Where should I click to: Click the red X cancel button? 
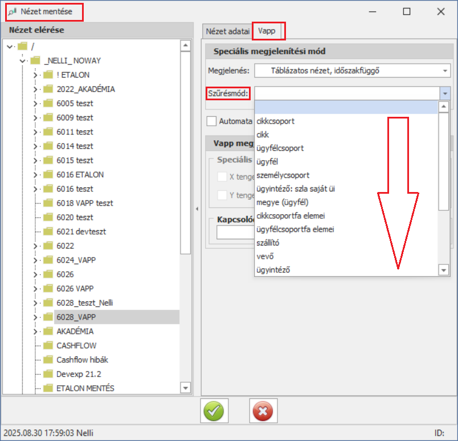point(263,411)
